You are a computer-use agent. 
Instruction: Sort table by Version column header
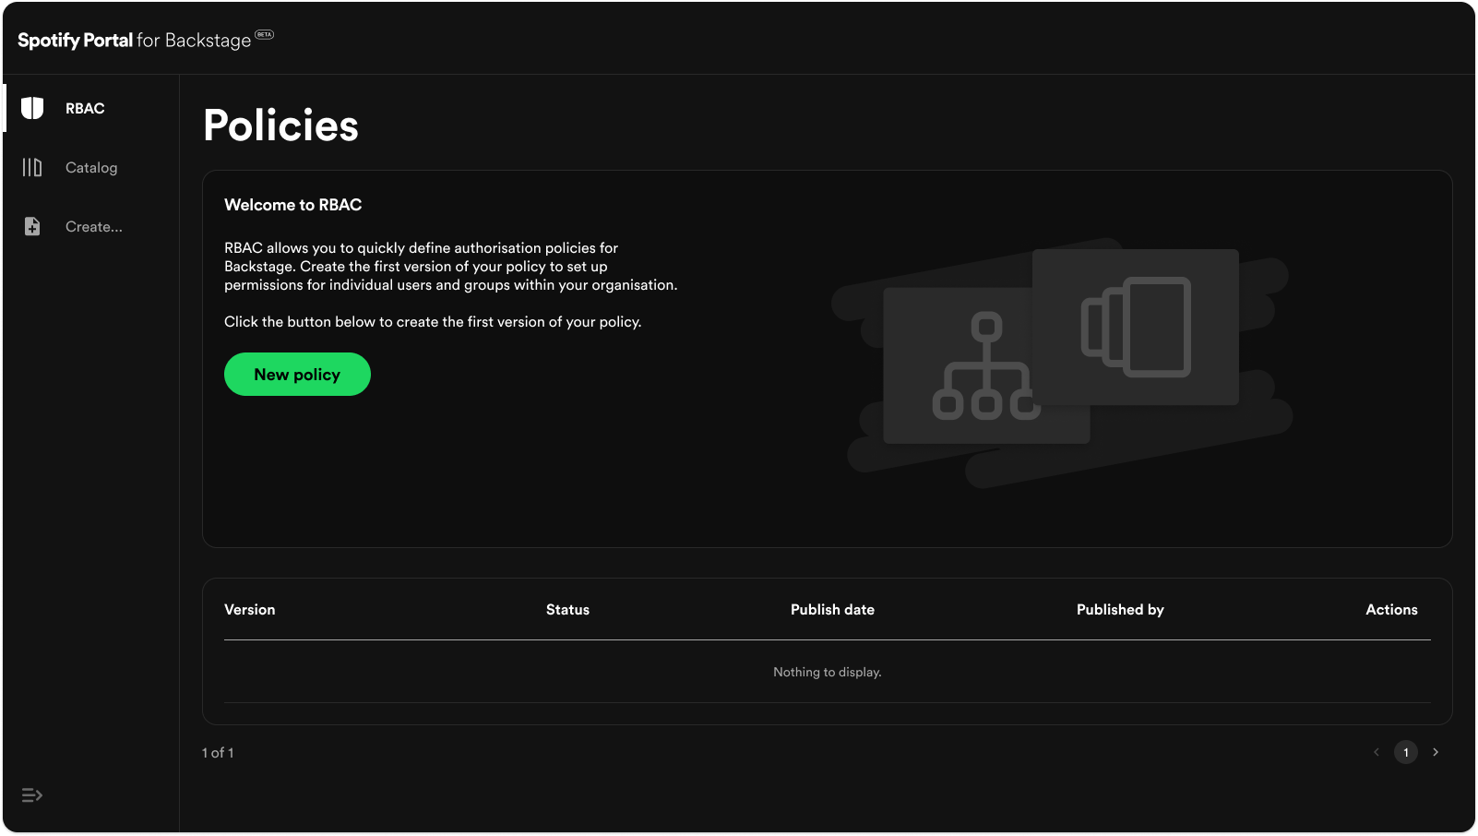(249, 609)
